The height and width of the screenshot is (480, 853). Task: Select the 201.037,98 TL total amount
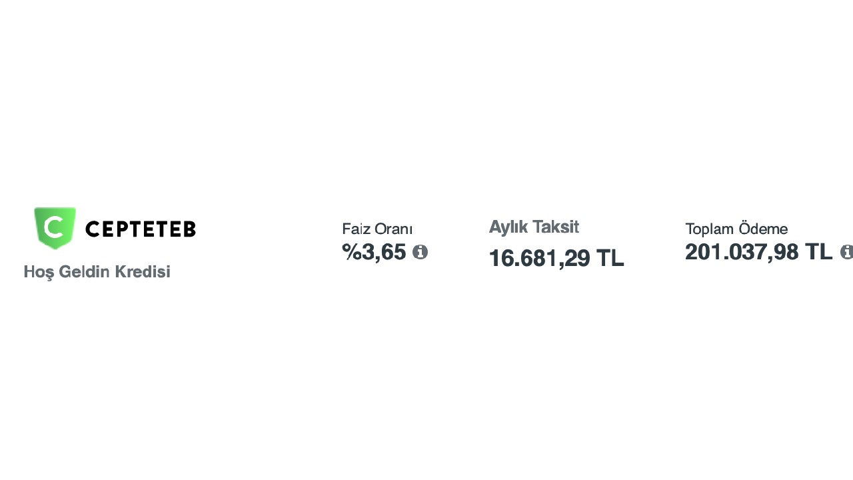(x=758, y=252)
